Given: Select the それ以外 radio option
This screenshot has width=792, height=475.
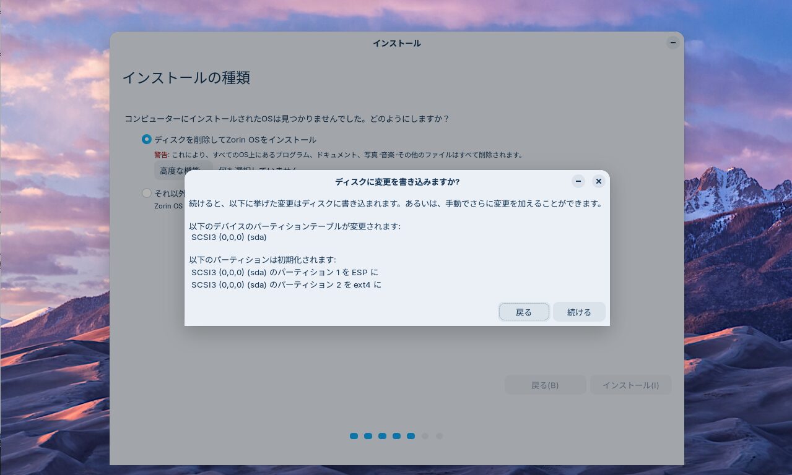Looking at the screenshot, I should [x=147, y=193].
